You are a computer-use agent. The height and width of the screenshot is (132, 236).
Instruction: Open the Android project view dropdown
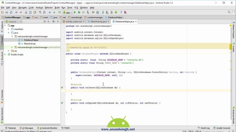tap(14, 22)
